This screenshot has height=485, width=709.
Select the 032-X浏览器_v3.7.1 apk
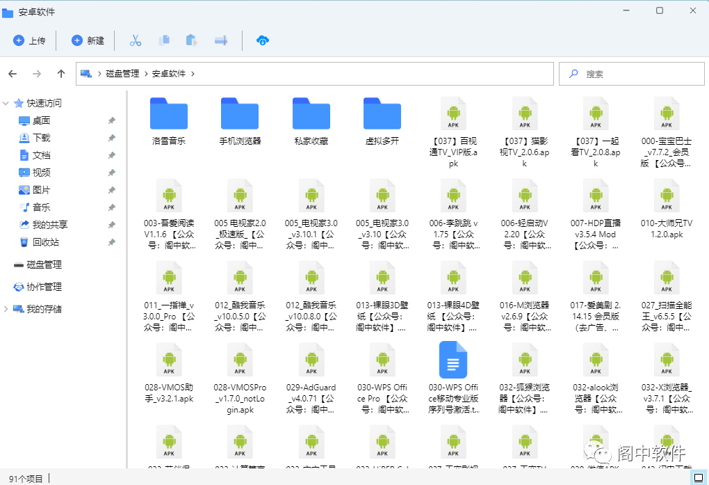pyautogui.click(x=667, y=379)
